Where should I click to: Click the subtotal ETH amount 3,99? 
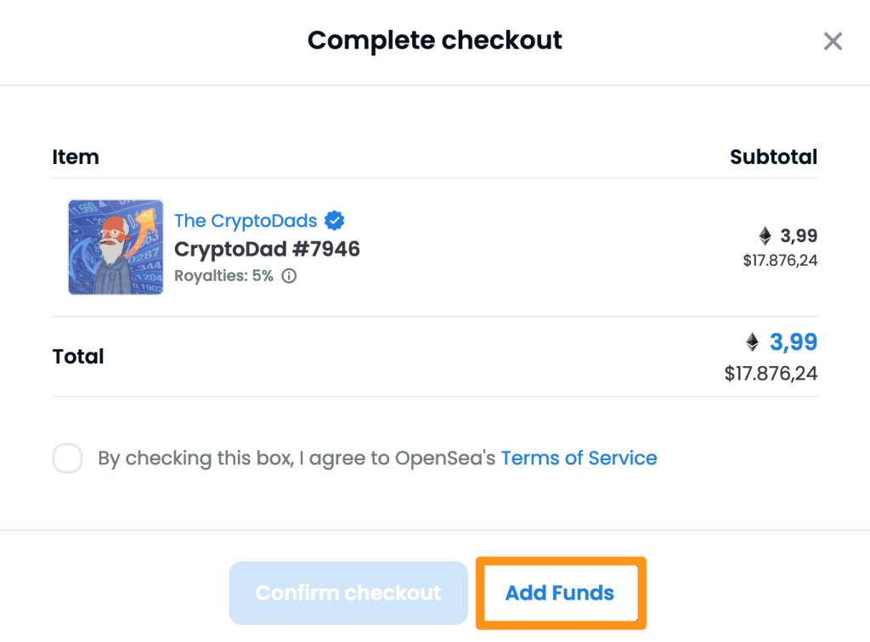coord(799,235)
